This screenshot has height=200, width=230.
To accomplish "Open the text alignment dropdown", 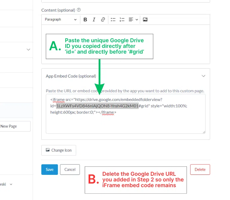I will [133, 19].
